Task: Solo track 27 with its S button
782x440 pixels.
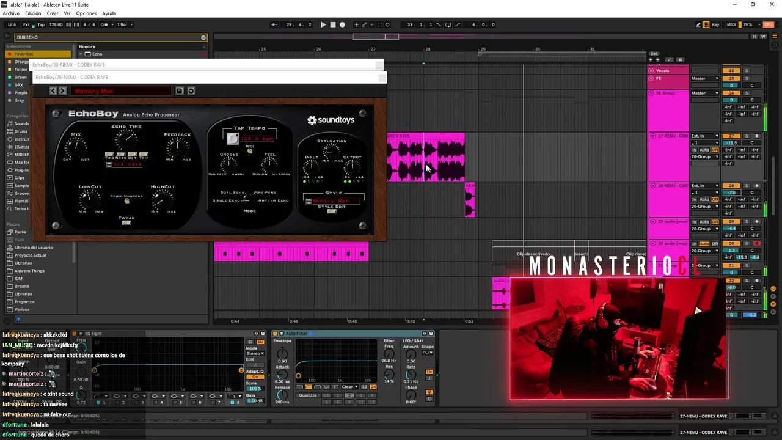Action: coord(747,136)
